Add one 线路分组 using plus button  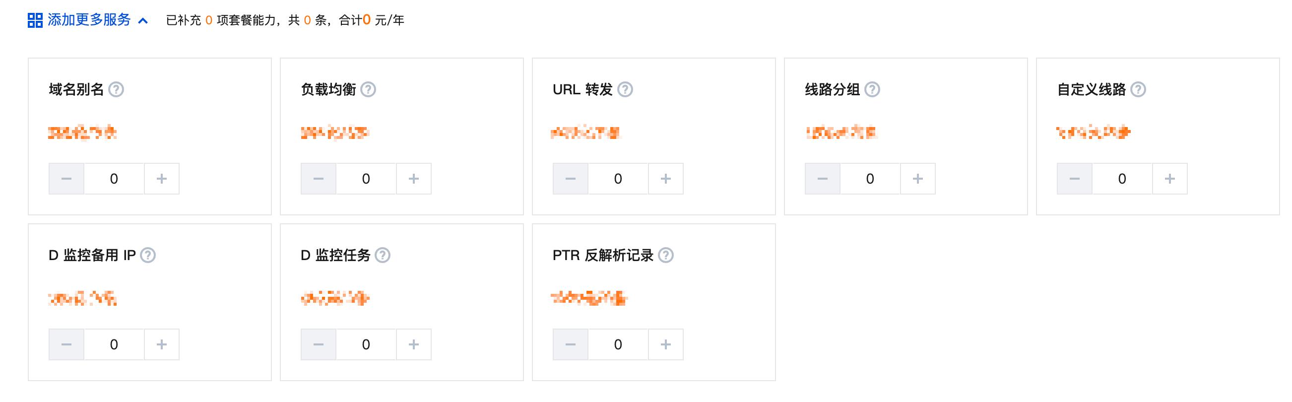(x=918, y=179)
